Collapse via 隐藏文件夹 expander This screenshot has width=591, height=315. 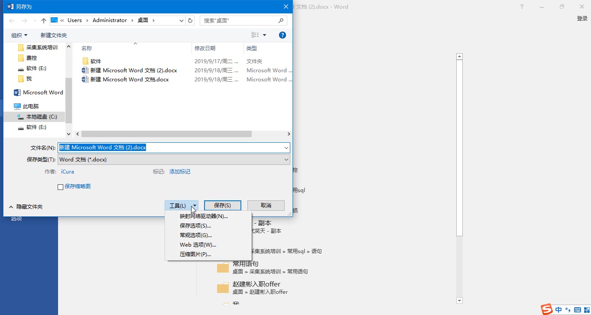26,207
